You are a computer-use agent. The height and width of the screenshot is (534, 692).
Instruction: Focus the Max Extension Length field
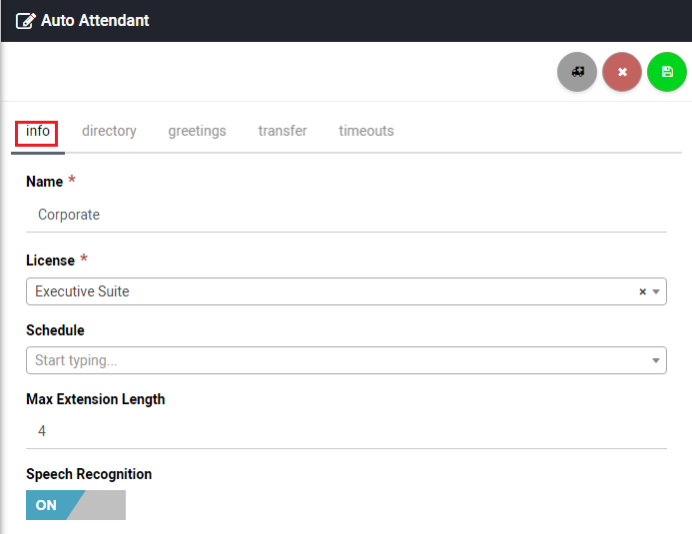346,431
